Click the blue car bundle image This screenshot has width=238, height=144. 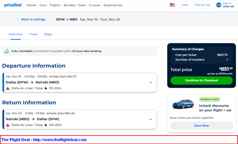(183, 104)
